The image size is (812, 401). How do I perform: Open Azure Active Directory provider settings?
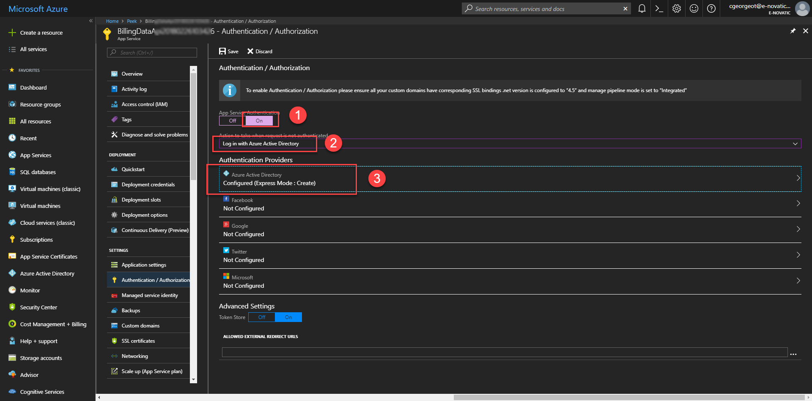point(510,179)
